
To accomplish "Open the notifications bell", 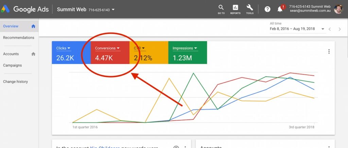I will 280,9.
